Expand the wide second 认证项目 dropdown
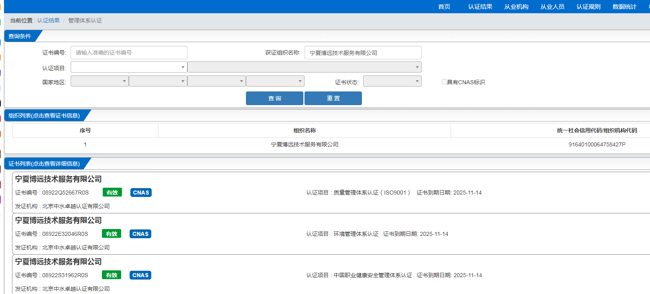This screenshot has height=294, width=650. (x=304, y=67)
